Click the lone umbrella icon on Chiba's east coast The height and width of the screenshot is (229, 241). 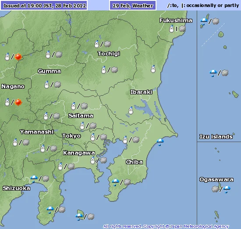coord(160,142)
